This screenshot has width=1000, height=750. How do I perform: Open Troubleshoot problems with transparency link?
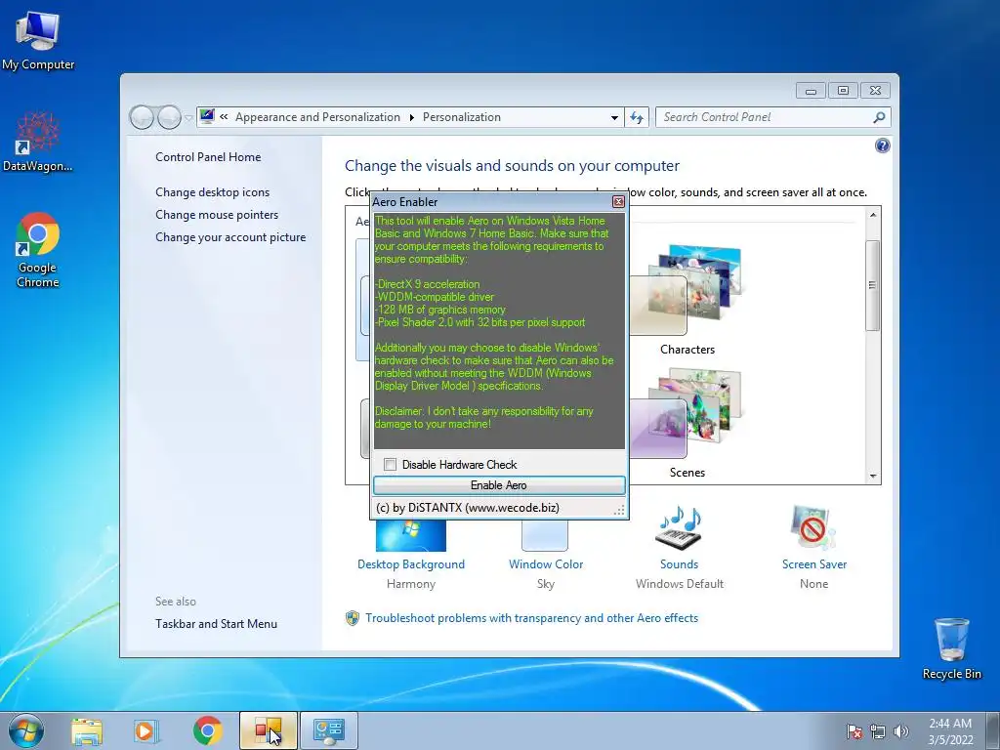click(531, 618)
